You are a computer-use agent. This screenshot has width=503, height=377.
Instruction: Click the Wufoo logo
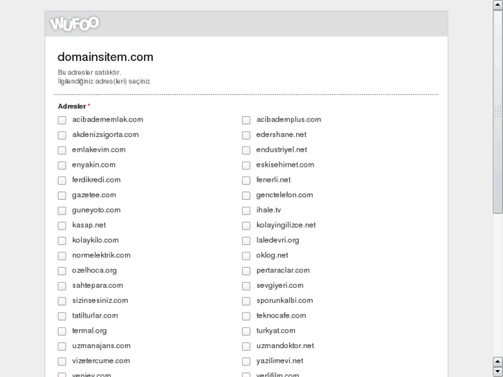tap(75, 24)
